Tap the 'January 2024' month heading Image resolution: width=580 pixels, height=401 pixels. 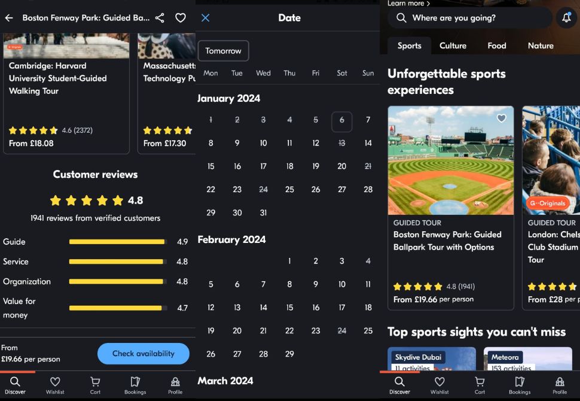(x=228, y=99)
